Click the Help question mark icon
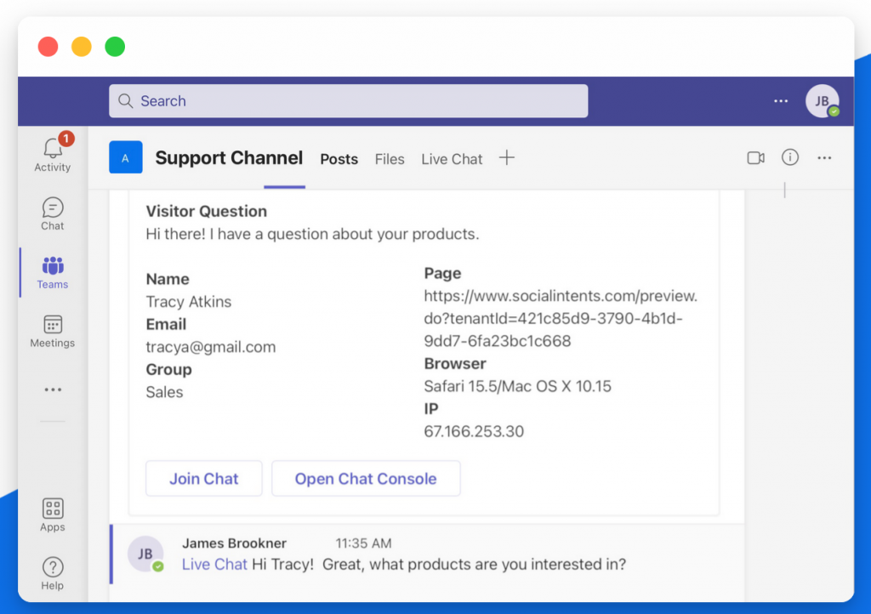The width and height of the screenshot is (871, 614). [x=53, y=568]
